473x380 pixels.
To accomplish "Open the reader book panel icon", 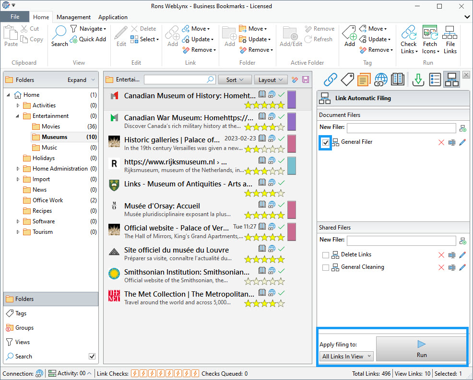I will pos(398,80).
